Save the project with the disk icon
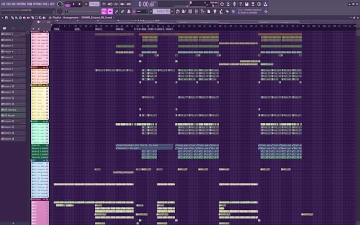360x225 pixels. (x=247, y=4)
